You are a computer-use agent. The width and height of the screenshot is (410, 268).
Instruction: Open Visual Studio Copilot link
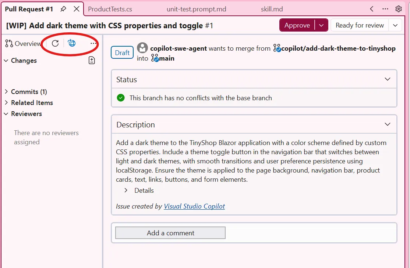coord(194,206)
